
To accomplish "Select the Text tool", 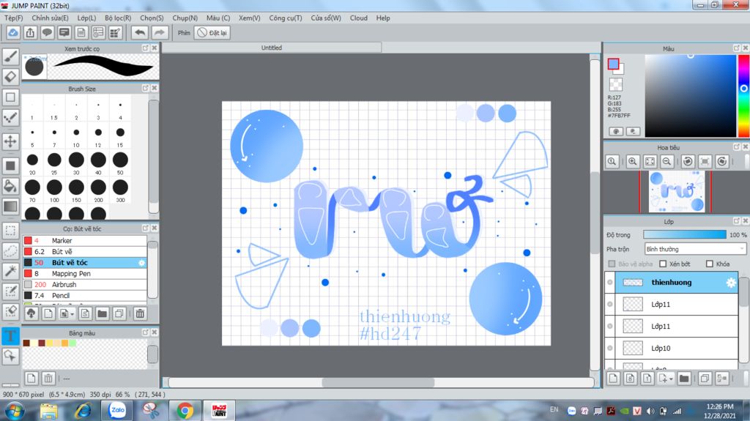I will (x=10, y=336).
